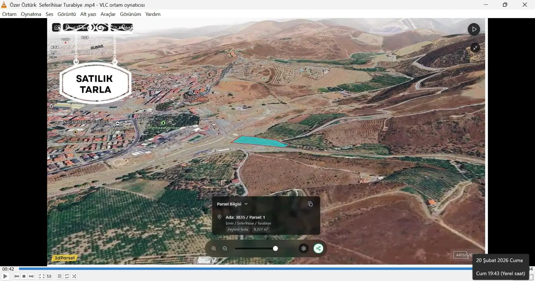Click the Kaydet record button

pyautogui.click(x=122, y=27)
